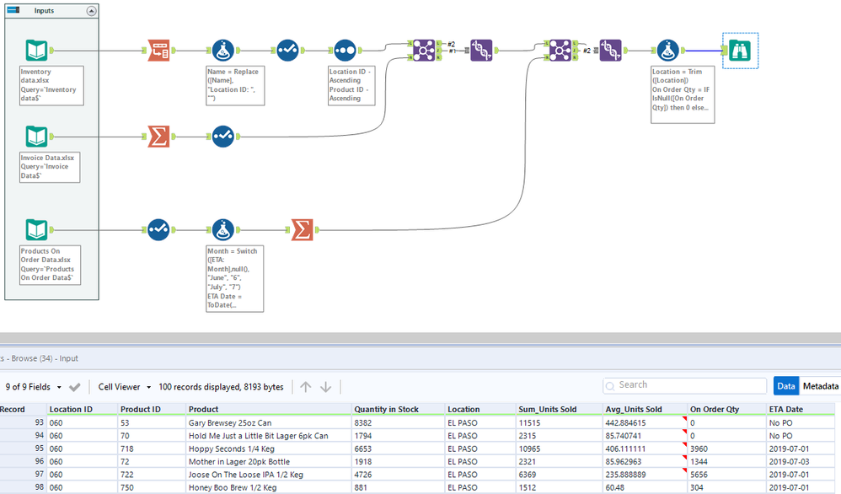Viewport: 841px width, 494px height.
Task: Click the Summarize tool in bottom row
Action: [302, 230]
